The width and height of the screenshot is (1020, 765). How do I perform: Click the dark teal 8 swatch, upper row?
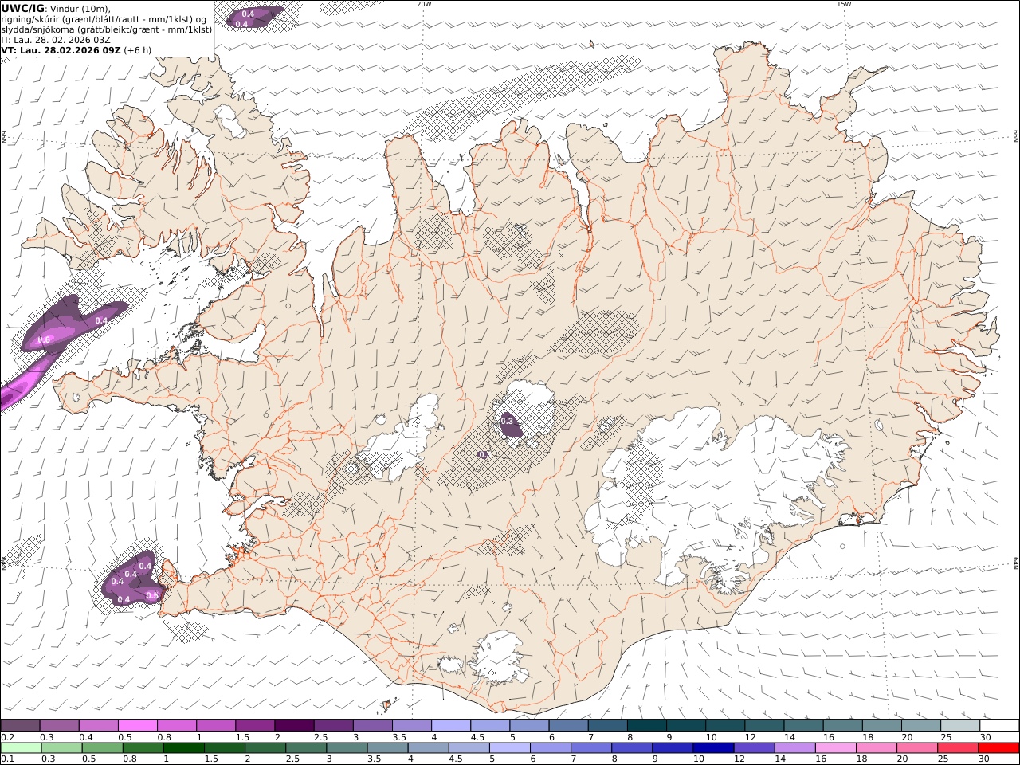click(646, 726)
